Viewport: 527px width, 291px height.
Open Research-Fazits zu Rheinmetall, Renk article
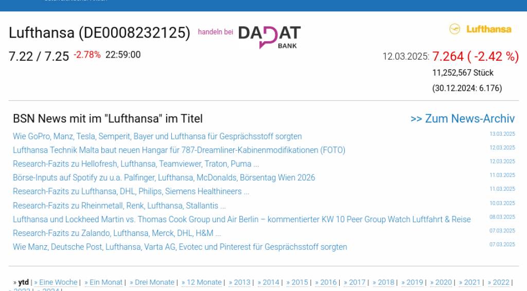tap(119, 206)
